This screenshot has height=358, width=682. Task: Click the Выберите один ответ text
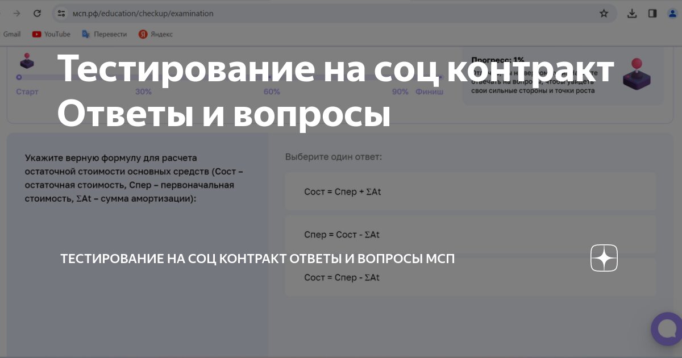click(334, 156)
